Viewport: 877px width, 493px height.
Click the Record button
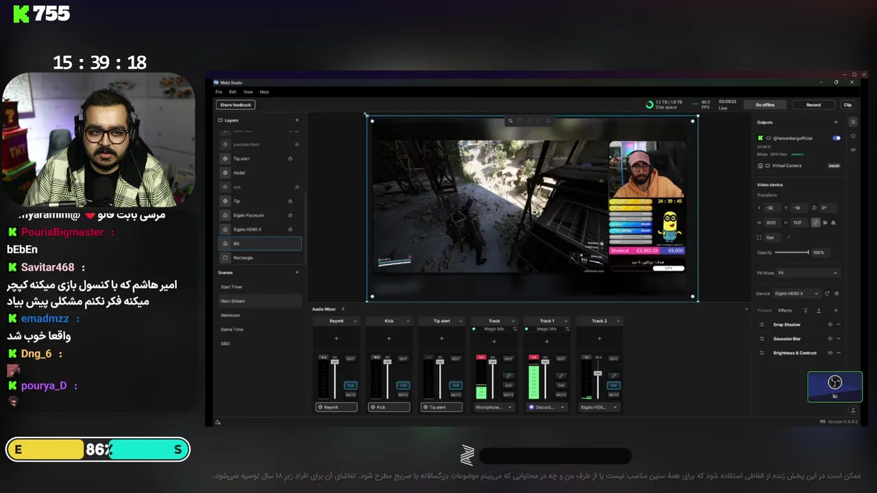[813, 105]
